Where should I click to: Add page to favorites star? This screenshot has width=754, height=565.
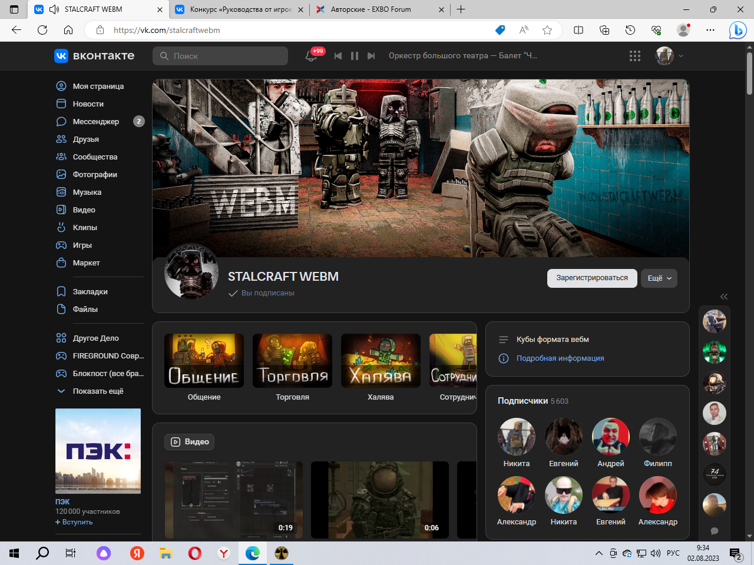[547, 30]
